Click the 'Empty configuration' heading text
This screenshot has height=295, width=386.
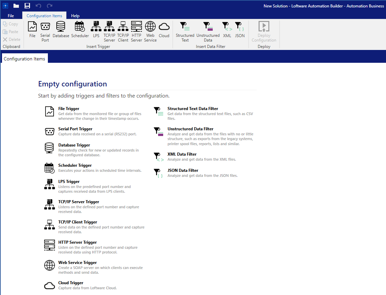tap(72, 84)
